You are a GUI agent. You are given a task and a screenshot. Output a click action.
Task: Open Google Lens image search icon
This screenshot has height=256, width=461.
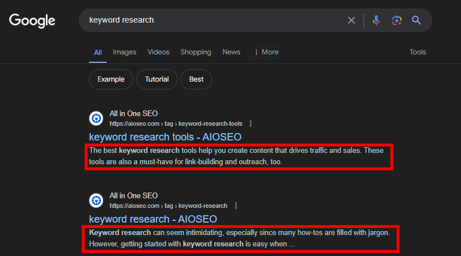click(x=396, y=20)
